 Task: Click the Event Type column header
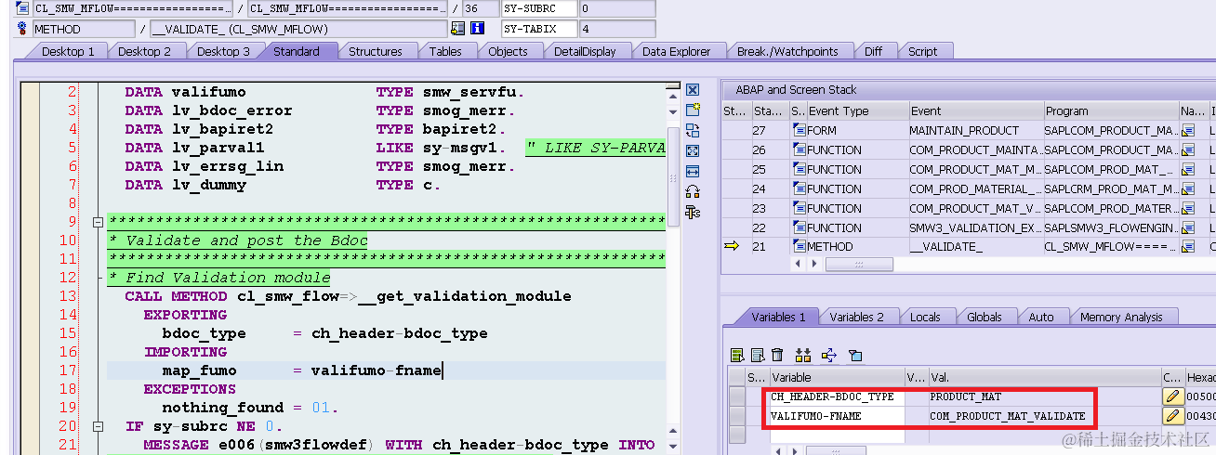pyautogui.click(x=857, y=111)
